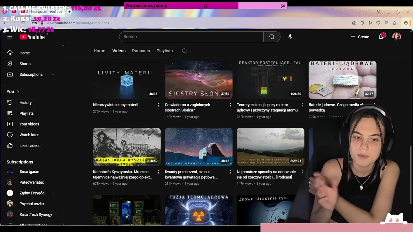Open the Baterie Jądrowe video thumbnail
This screenshot has width=413, height=232.
coord(342,80)
